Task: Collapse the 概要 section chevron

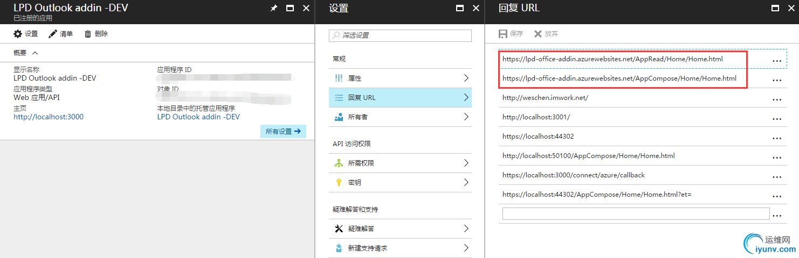Action: point(35,53)
